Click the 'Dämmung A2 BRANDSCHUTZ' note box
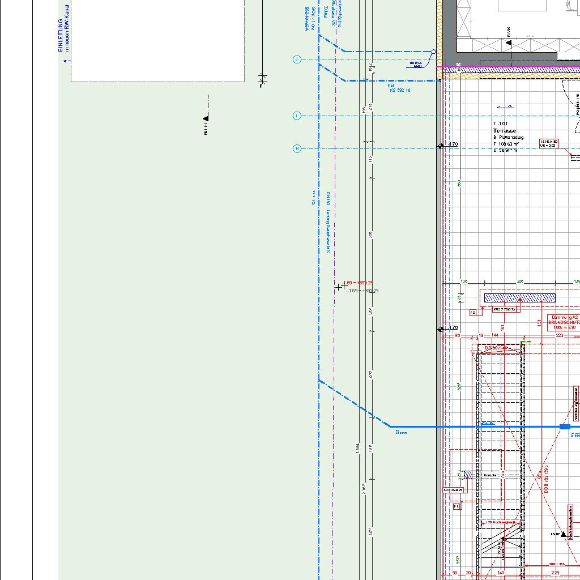 564,322
